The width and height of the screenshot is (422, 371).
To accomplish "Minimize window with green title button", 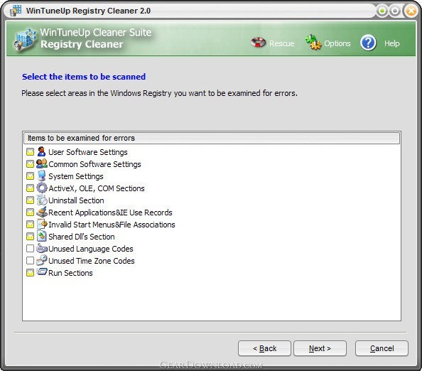I will point(382,11).
